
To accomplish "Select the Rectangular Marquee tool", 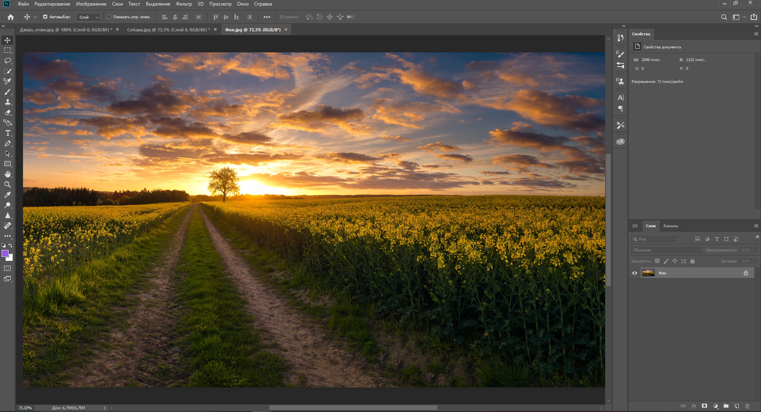I will click(8, 50).
